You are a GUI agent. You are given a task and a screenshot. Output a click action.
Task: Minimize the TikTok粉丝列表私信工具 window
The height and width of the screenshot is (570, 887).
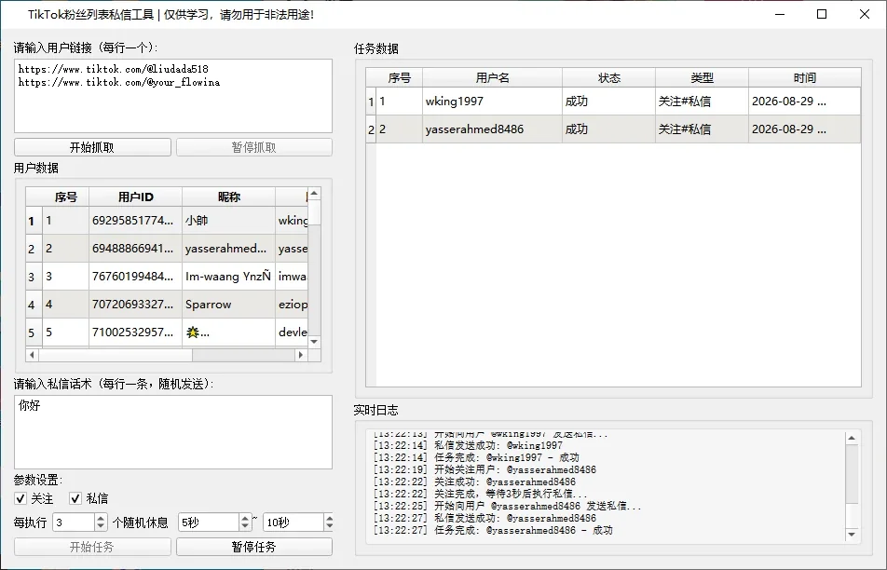pyautogui.click(x=780, y=14)
